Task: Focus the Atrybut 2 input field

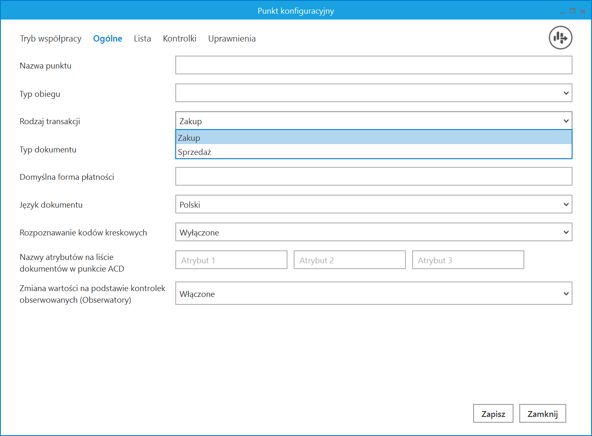Action: [x=349, y=260]
